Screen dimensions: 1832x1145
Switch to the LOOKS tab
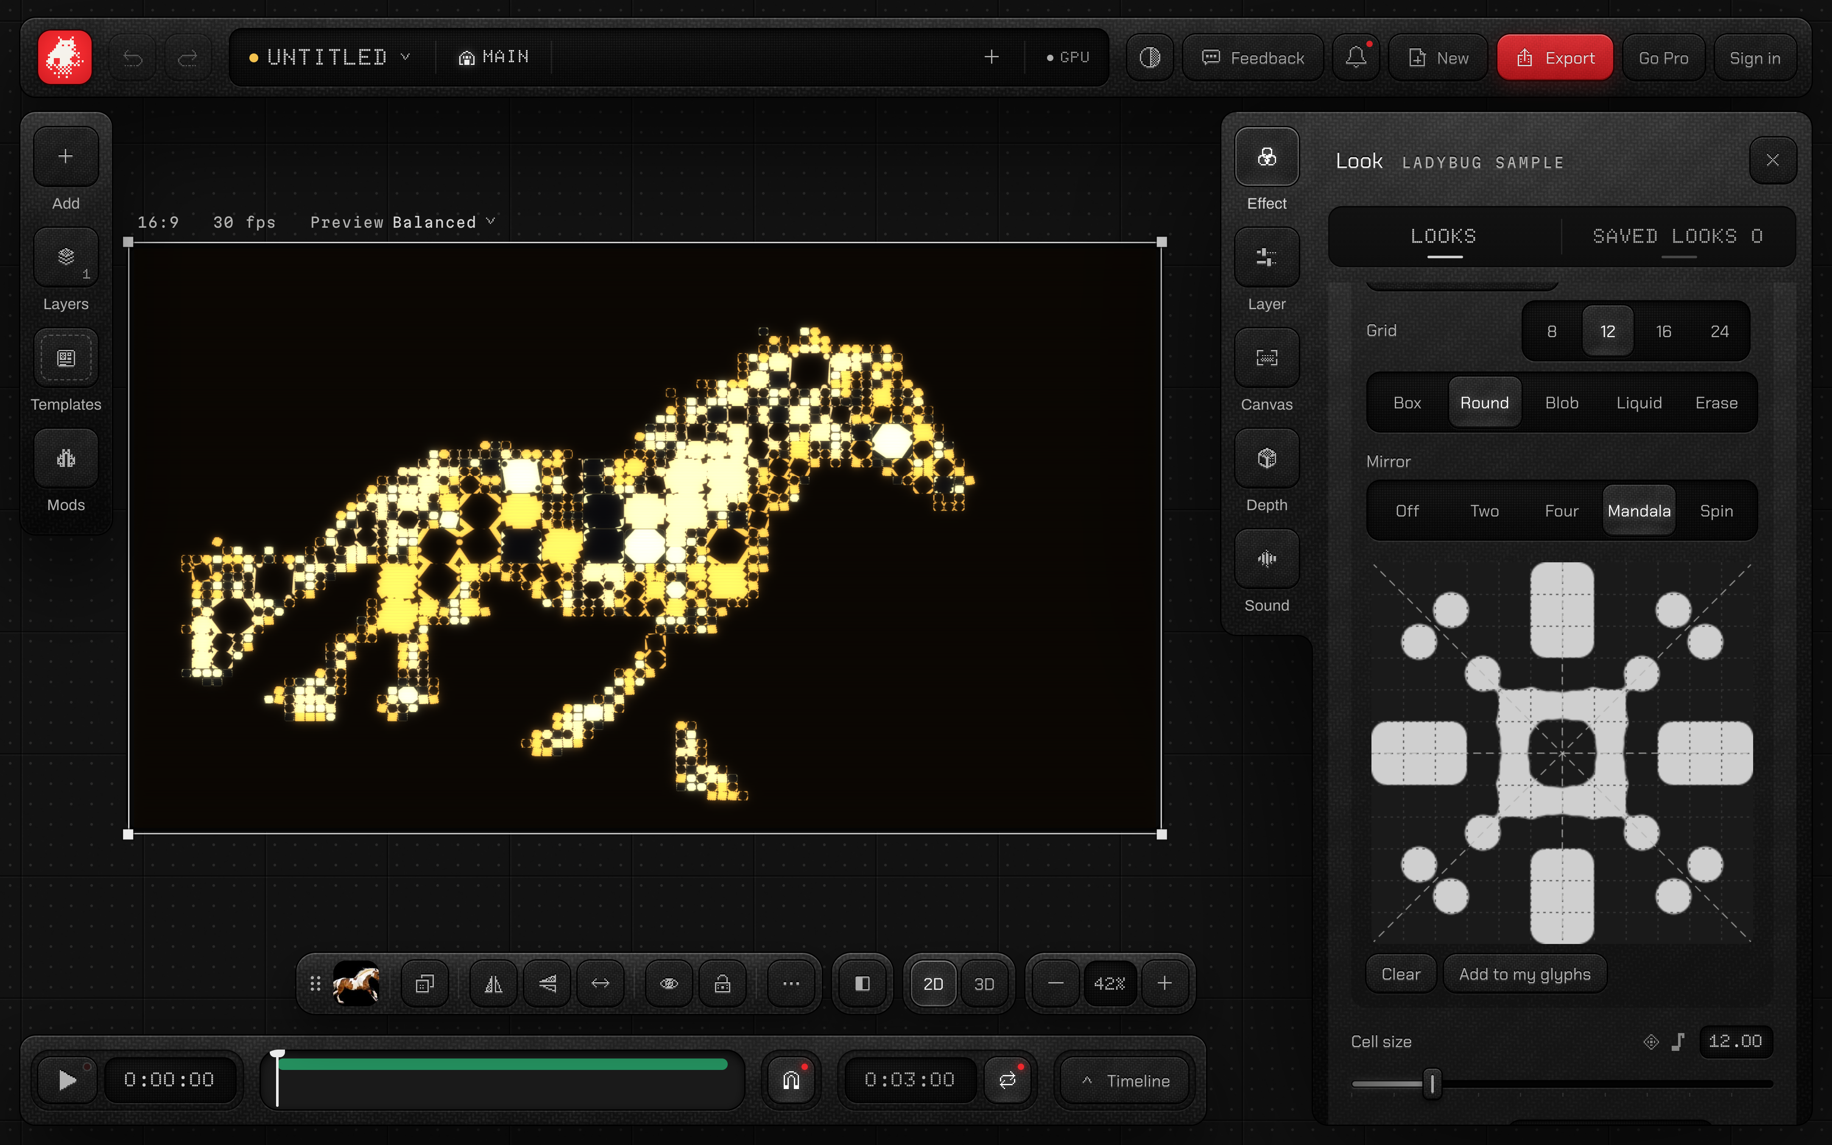pyautogui.click(x=1444, y=236)
